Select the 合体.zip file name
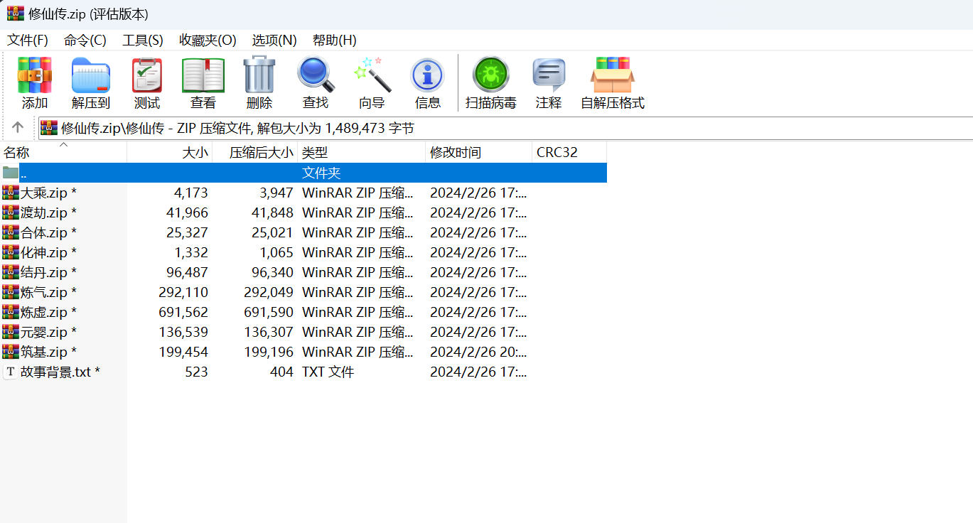973x523 pixels. (48, 232)
